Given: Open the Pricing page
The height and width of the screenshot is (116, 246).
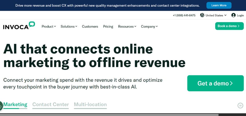Looking at the screenshot, I should 108,26.
